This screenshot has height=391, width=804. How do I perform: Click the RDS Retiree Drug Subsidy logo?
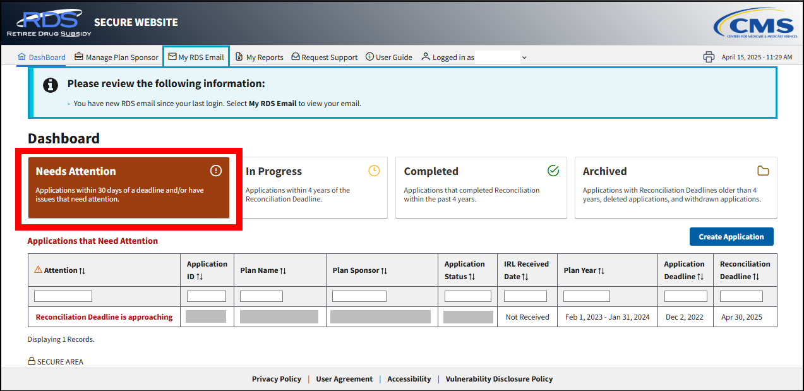(x=49, y=22)
